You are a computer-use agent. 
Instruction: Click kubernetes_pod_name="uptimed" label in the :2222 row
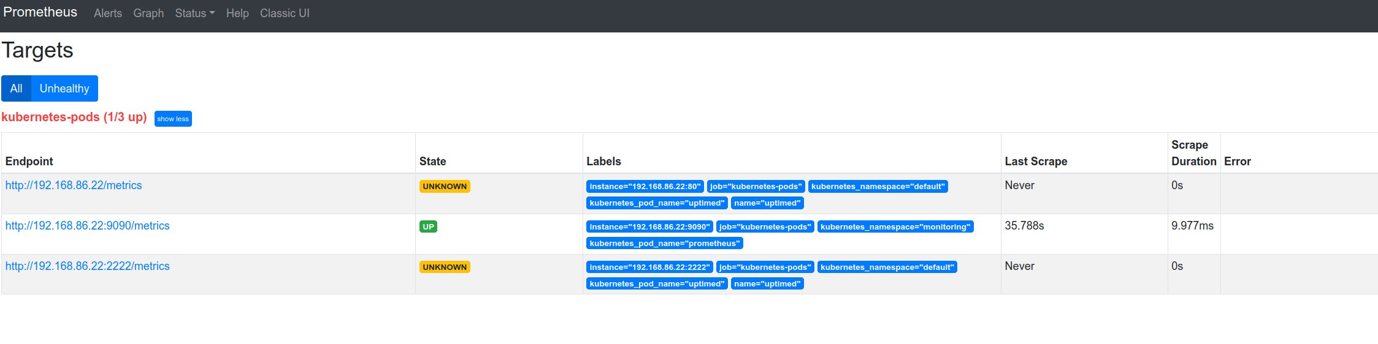pos(657,283)
